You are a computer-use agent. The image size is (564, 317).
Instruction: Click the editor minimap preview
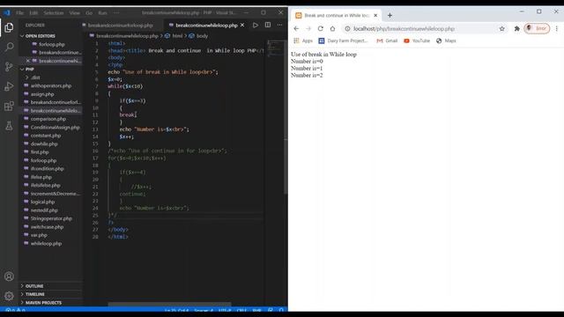coord(275,48)
